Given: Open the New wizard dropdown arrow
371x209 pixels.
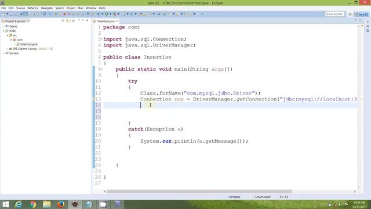Looking at the screenshot, I should [7, 14].
